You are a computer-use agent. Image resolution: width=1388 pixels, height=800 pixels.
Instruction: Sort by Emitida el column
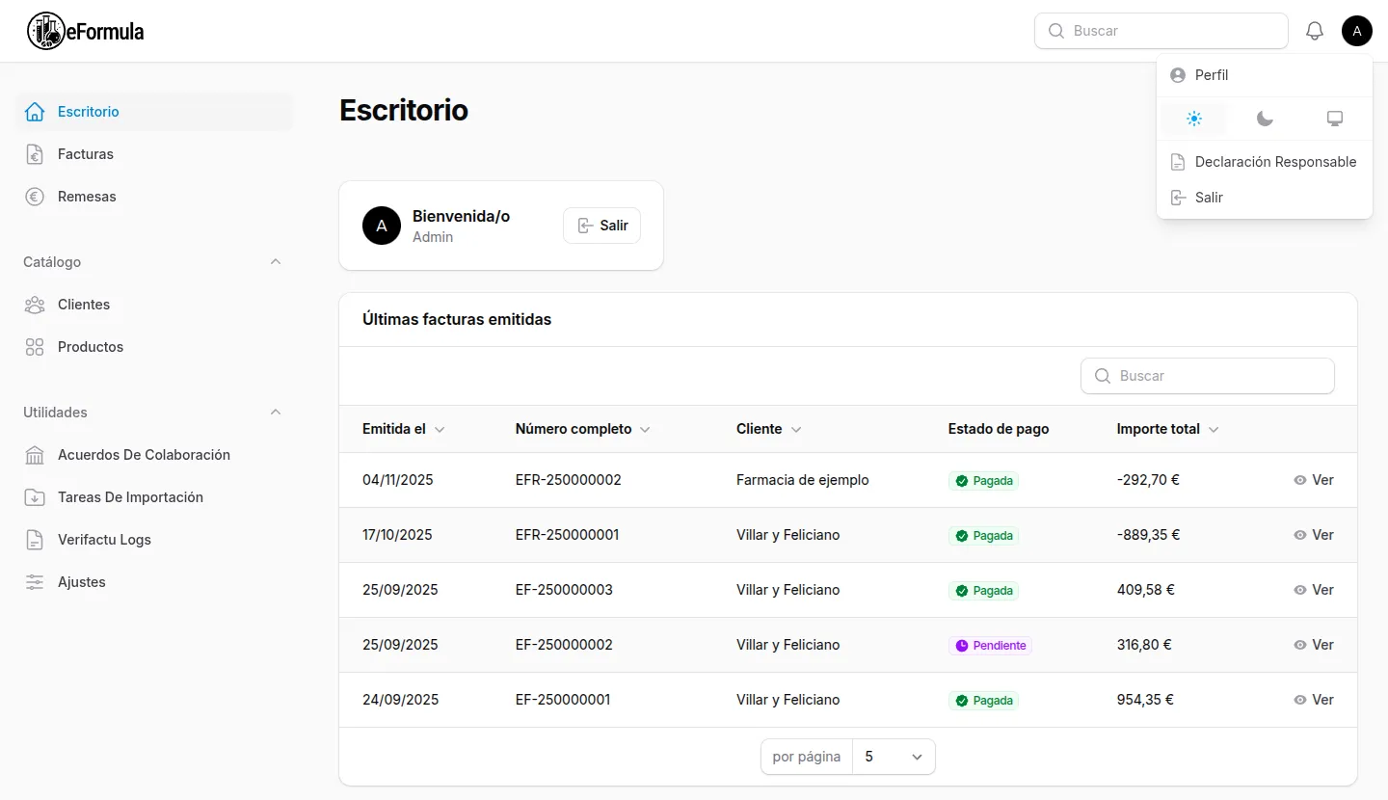[x=404, y=429]
